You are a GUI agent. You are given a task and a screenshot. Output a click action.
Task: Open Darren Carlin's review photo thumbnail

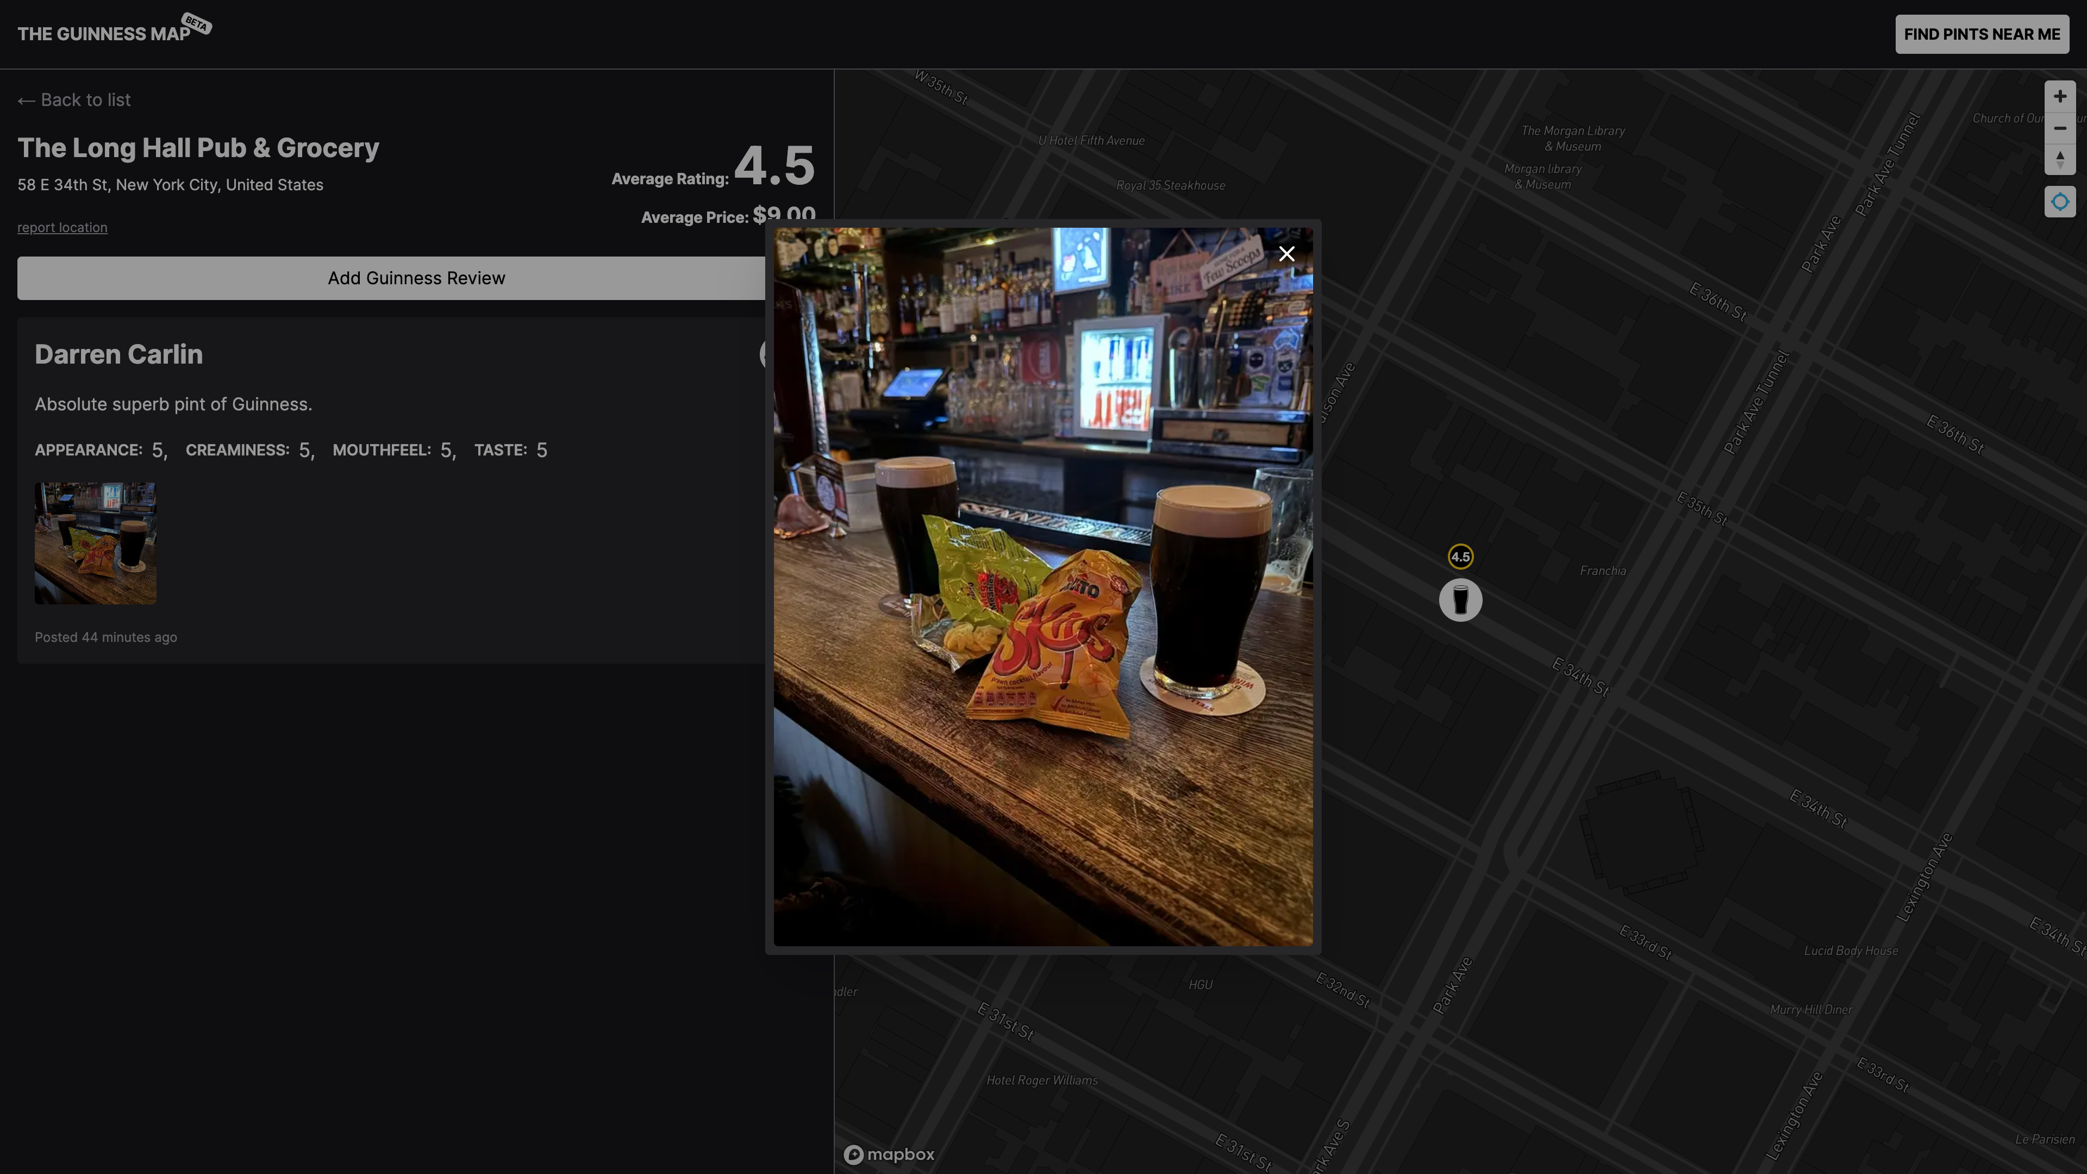click(x=96, y=543)
